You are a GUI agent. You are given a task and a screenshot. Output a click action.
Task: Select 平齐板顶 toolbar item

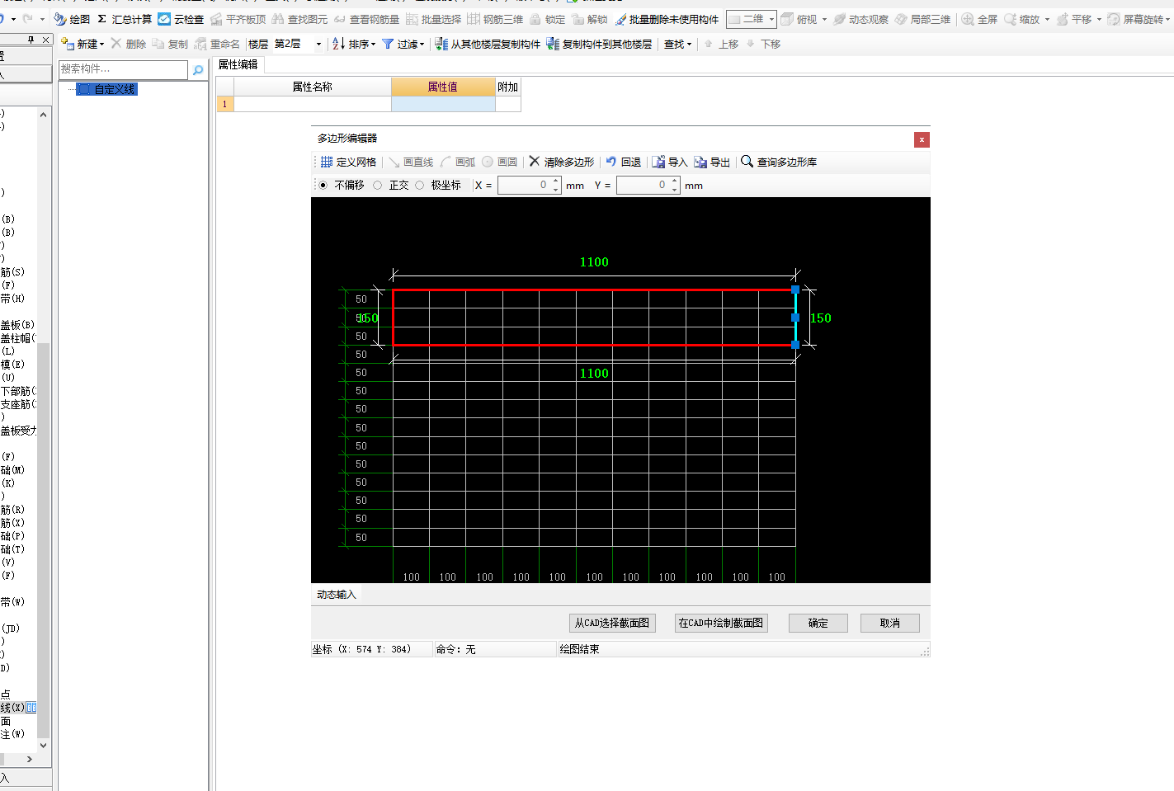[238, 19]
